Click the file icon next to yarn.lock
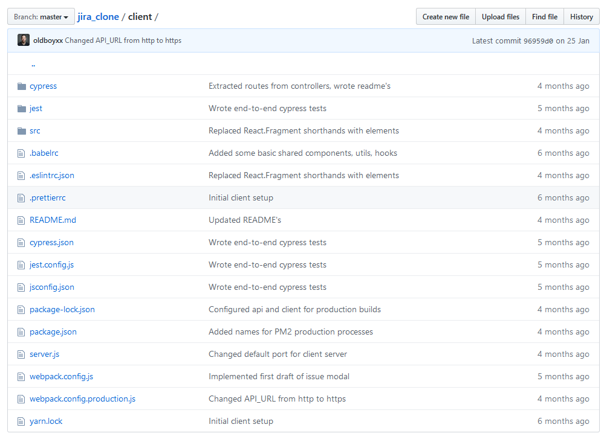 click(x=21, y=421)
